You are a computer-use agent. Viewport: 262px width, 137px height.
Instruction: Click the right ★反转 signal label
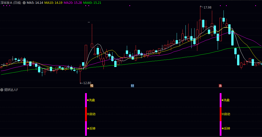pos(226,128)
